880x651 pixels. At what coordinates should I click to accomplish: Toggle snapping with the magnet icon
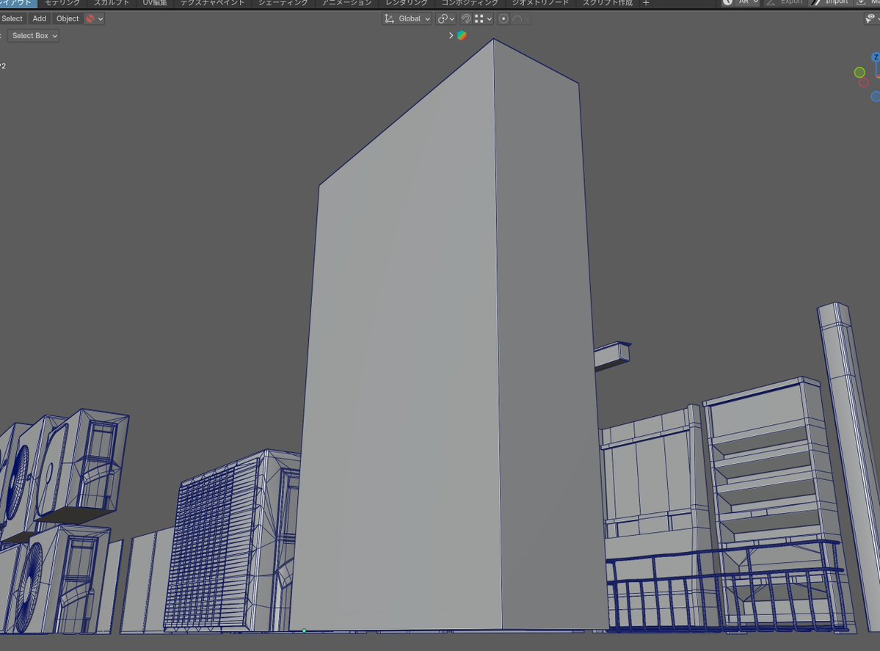[x=466, y=18]
